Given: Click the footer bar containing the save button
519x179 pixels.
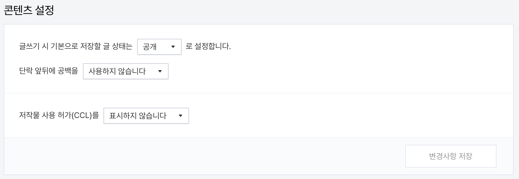Looking at the screenshot, I should 200,156.
